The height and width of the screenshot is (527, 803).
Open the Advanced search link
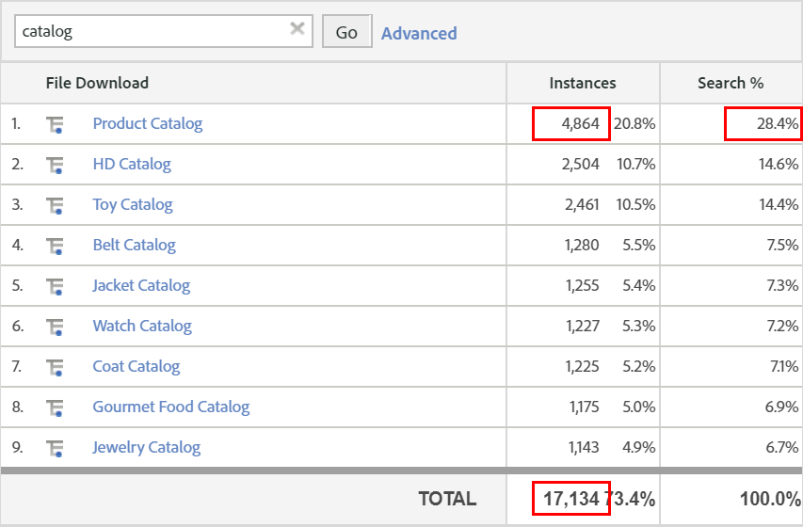pos(419,33)
